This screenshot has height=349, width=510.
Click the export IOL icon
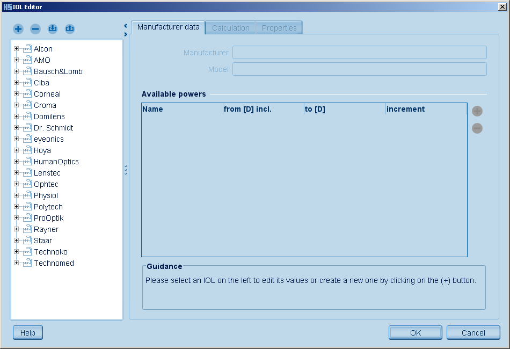(70, 29)
